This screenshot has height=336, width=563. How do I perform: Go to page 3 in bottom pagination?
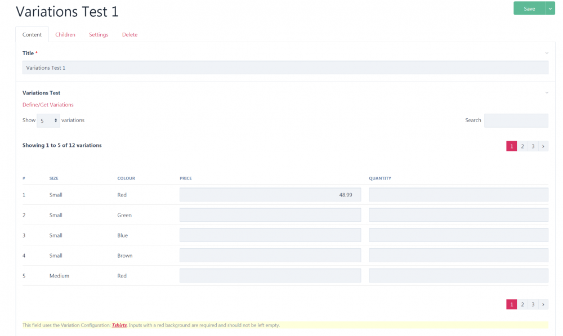[x=533, y=304]
